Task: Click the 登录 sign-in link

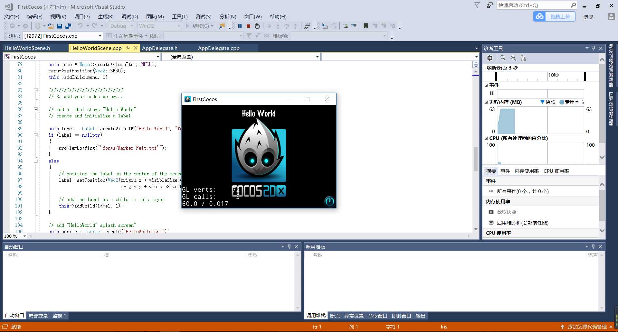Action: (588, 17)
